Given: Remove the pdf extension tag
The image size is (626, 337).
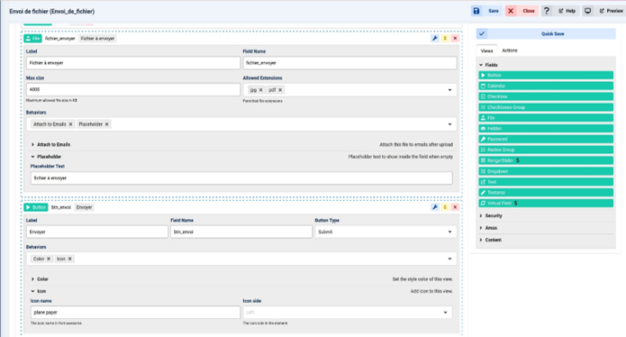Looking at the screenshot, I should click(x=280, y=90).
